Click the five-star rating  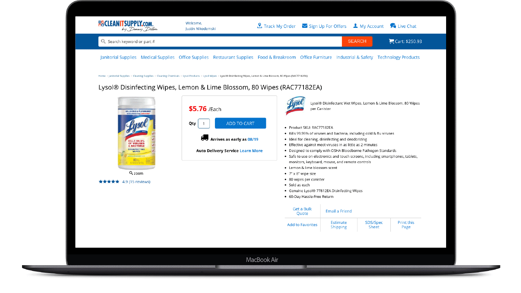[109, 182]
